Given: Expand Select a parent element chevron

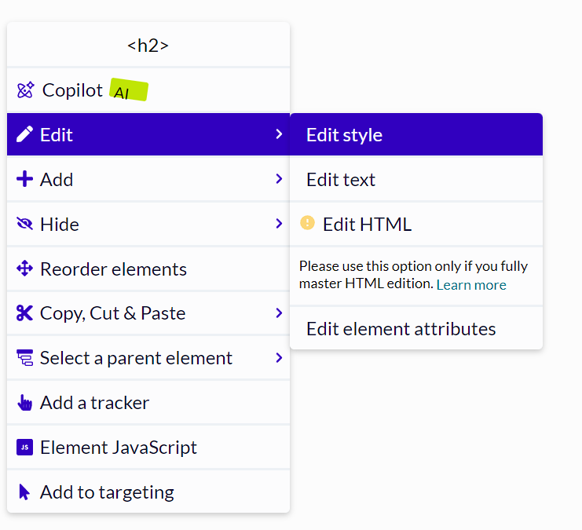Looking at the screenshot, I should (279, 358).
